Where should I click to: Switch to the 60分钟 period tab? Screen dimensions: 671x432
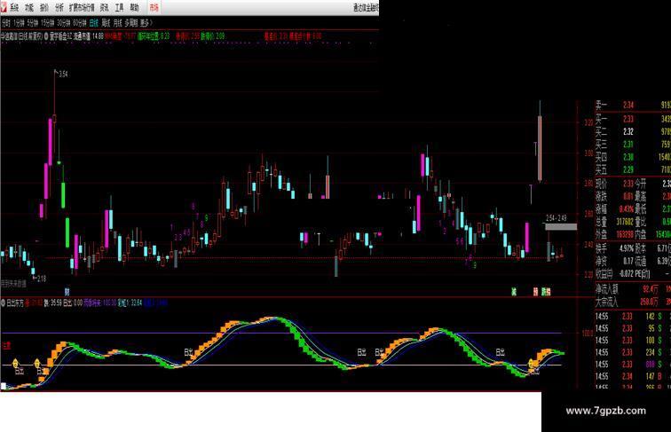coord(80,23)
